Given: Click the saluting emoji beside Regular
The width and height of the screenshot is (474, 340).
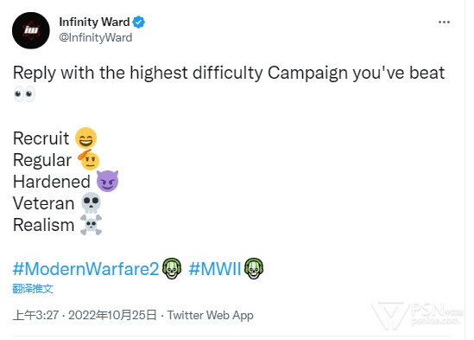Looking at the screenshot, I should coord(89,160).
